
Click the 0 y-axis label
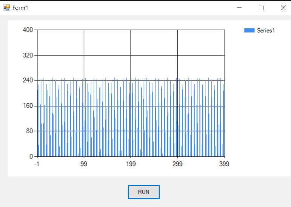[31, 157]
